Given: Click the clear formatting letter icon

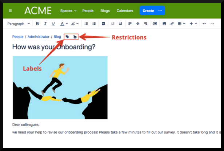Looking at the screenshot, I should pyautogui.click(x=73, y=24).
